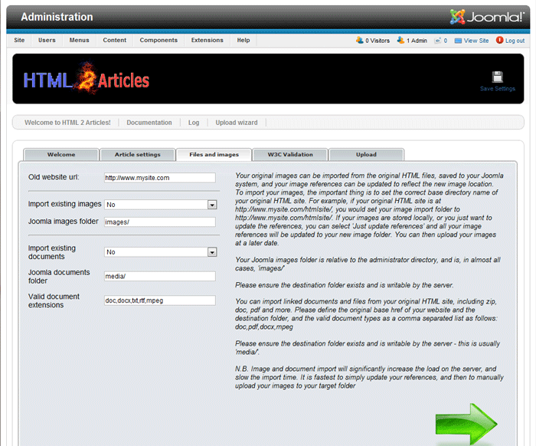Open the Menus menu
Image resolution: width=536 pixels, height=446 pixels.
pos(80,40)
